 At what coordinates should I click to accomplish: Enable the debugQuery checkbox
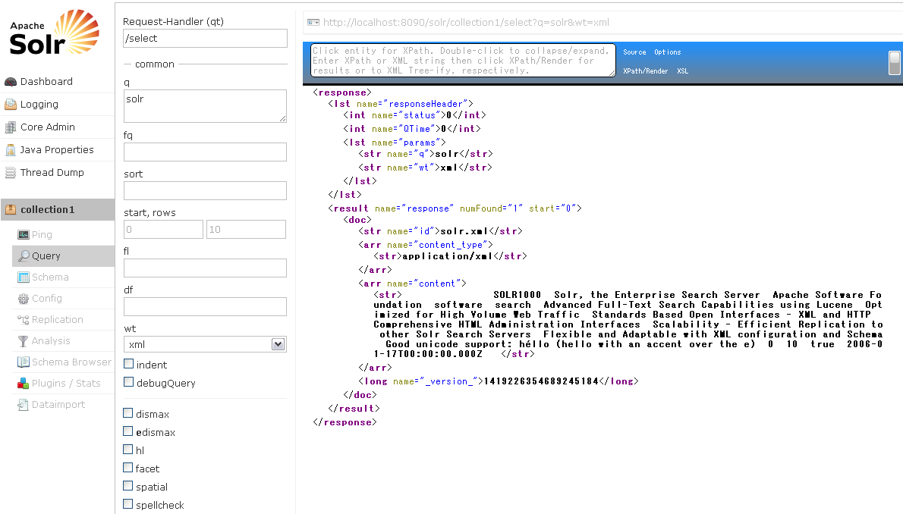click(x=128, y=382)
